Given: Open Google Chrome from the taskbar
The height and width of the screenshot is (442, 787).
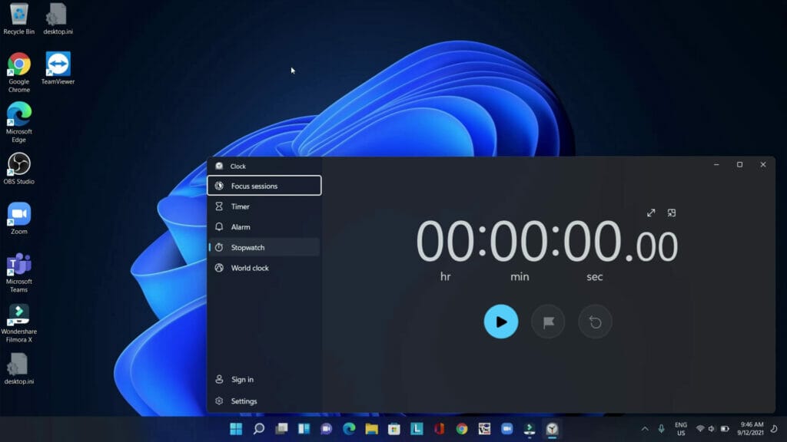Looking at the screenshot, I should (461, 428).
